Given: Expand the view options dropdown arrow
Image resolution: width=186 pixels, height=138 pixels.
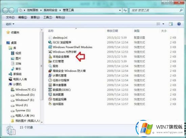Looking at the screenshot, I should click(163, 24).
